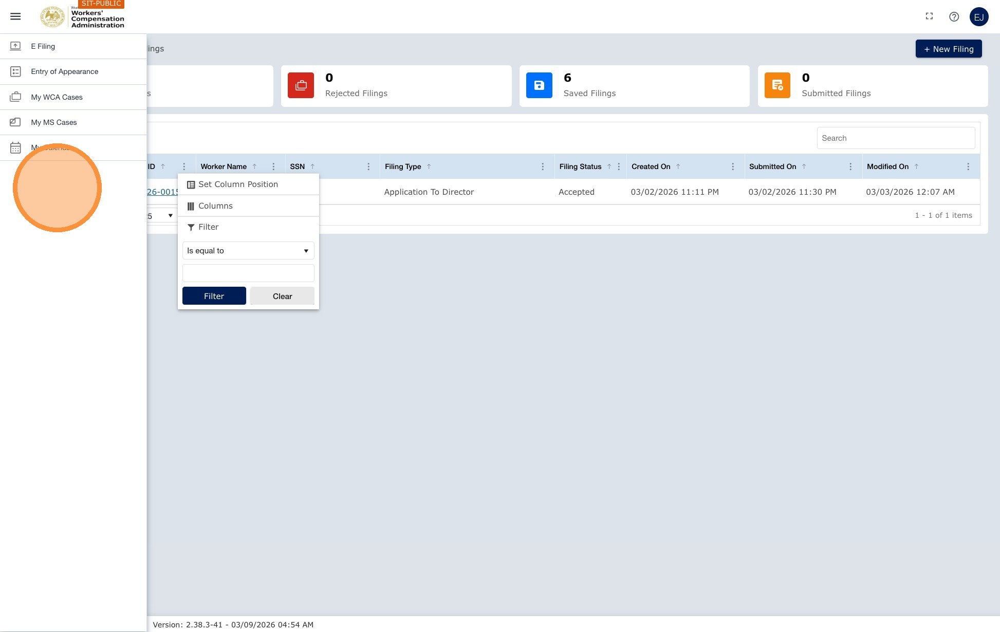Open E Filing in the sidebar
1000x632 pixels.
pos(73,46)
